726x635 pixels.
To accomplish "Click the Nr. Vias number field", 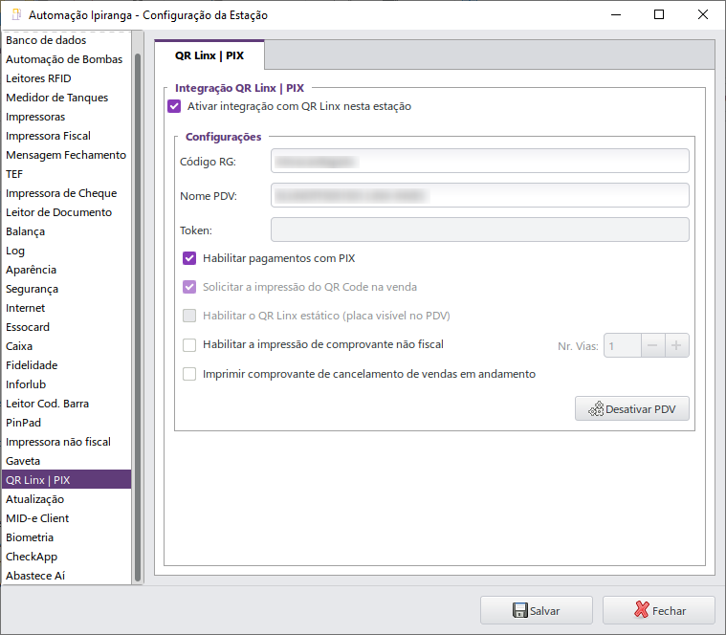I will click(623, 345).
